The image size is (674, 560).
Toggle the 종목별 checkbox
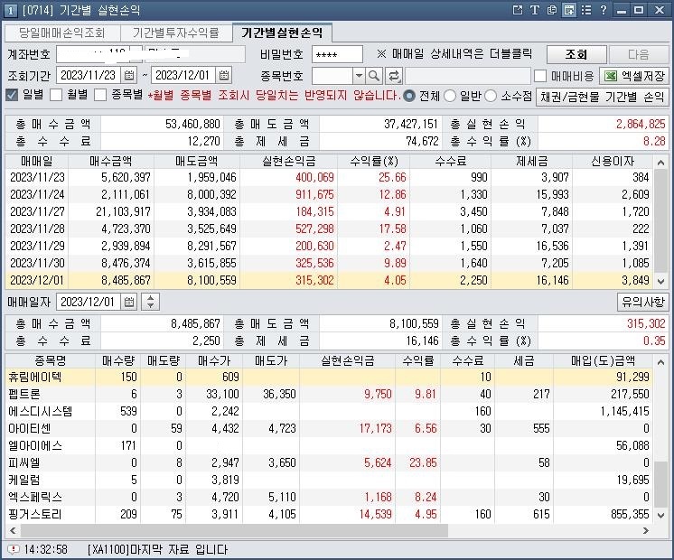point(100,95)
